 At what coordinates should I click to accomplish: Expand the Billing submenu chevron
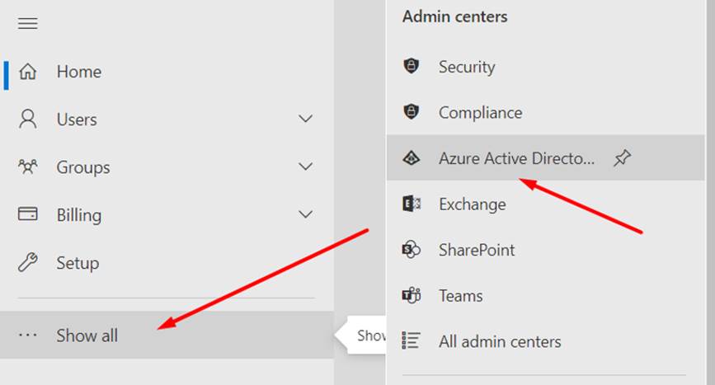point(305,215)
